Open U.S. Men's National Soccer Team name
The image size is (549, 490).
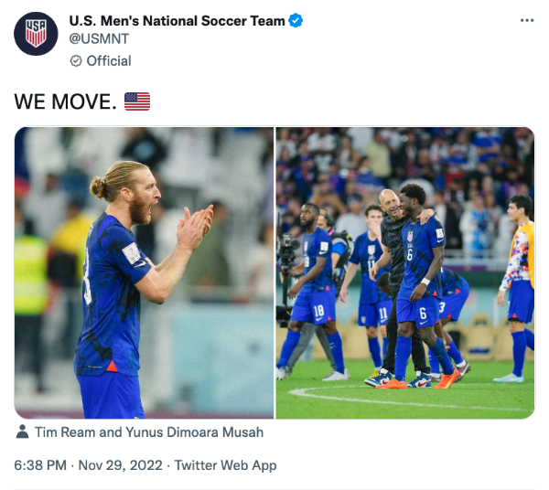pyautogui.click(x=178, y=20)
